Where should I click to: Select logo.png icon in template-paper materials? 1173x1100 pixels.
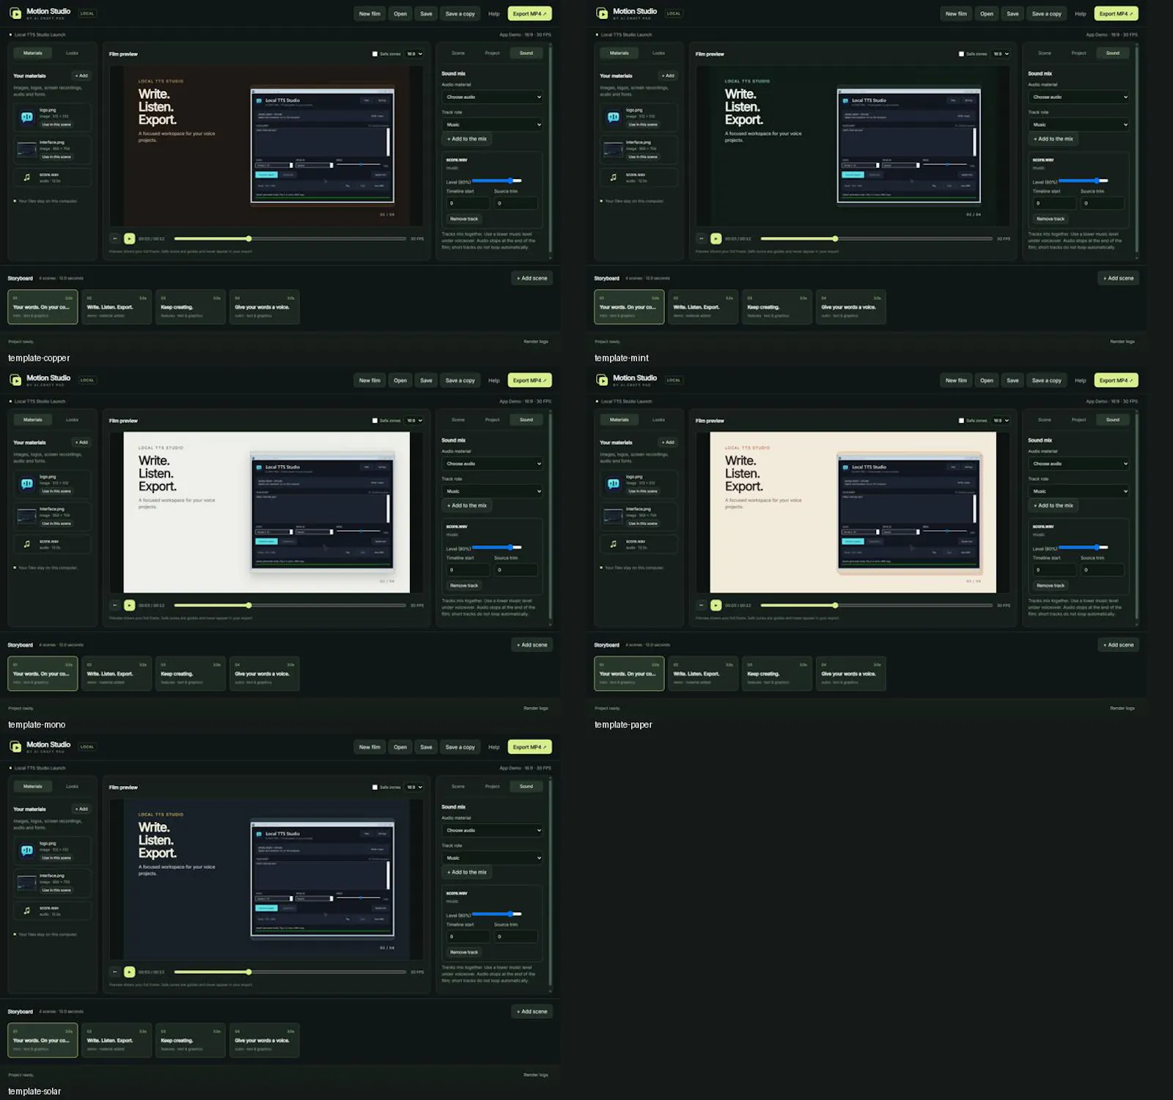click(x=614, y=484)
